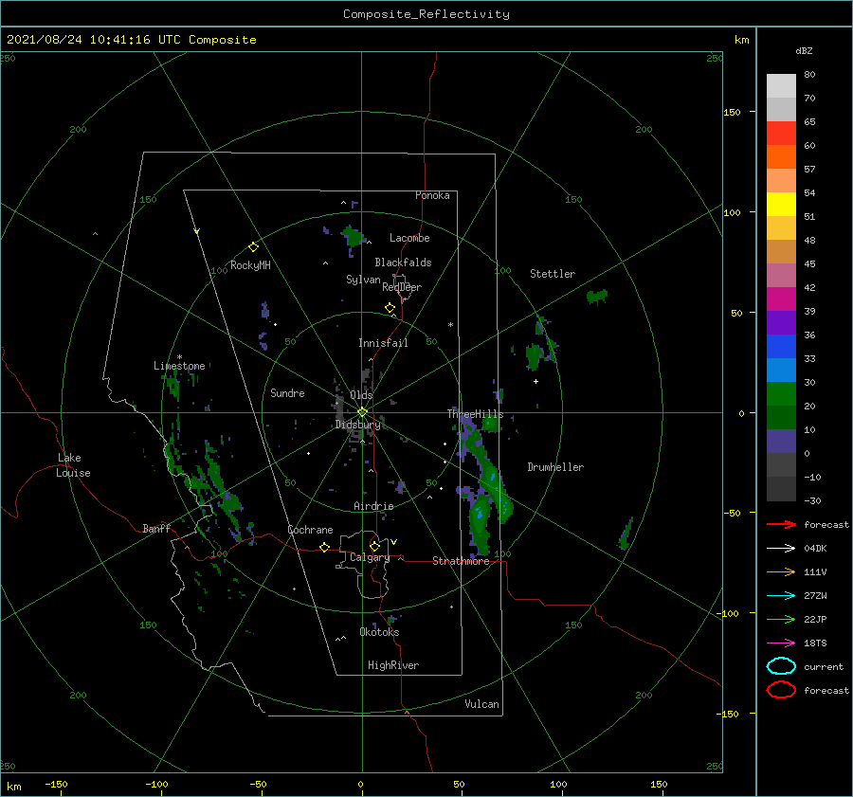
Task: Click the Olds town label
Action: pos(361,395)
